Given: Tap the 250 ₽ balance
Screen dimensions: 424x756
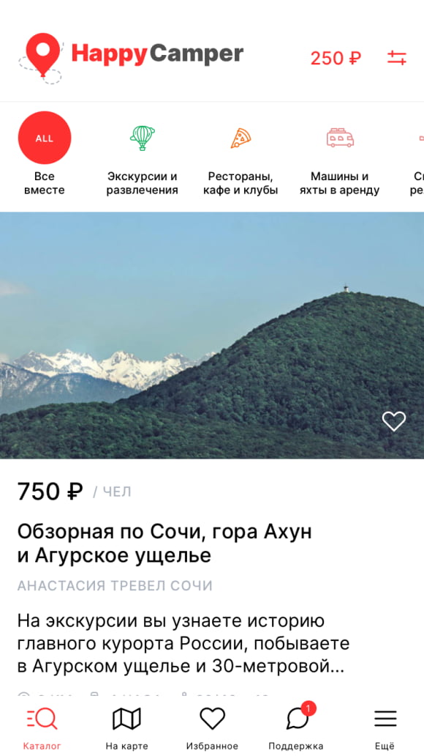Looking at the screenshot, I should click(336, 59).
